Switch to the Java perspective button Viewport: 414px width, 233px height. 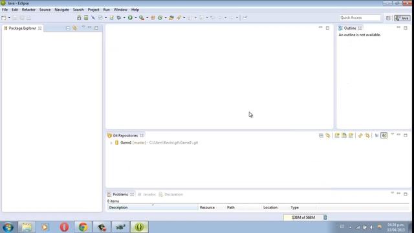point(402,18)
